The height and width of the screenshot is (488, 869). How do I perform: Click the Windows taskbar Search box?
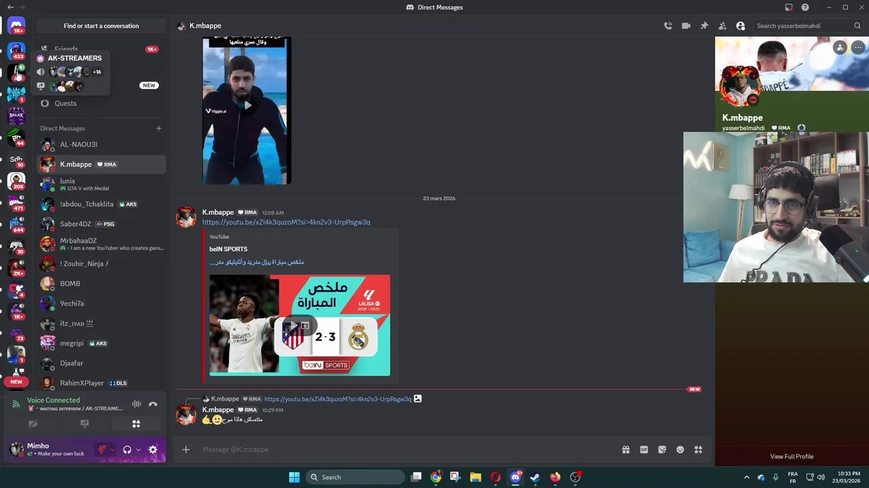[354, 477]
